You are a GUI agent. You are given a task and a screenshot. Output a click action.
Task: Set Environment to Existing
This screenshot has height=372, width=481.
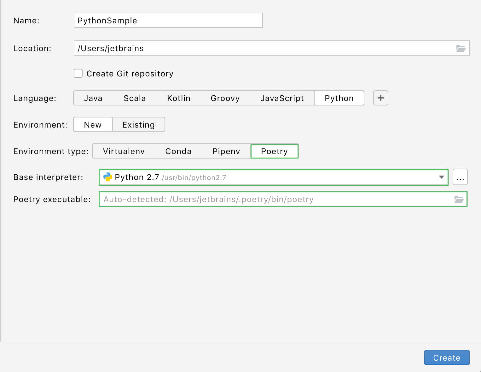pyautogui.click(x=138, y=125)
